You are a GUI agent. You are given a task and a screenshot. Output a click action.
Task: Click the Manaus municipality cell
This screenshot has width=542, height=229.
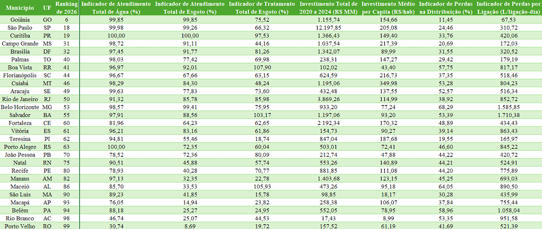[20, 179]
